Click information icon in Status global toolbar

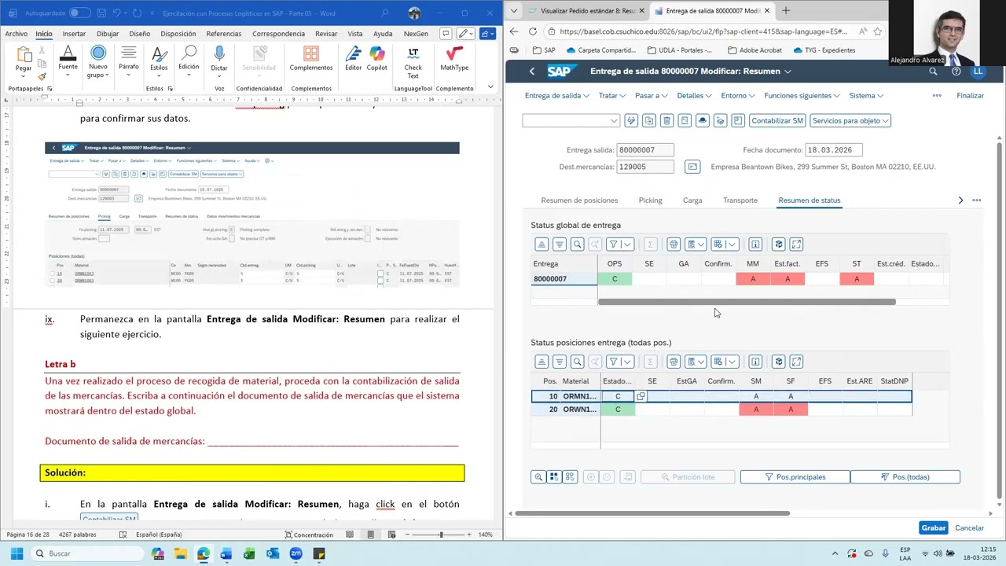coord(755,244)
